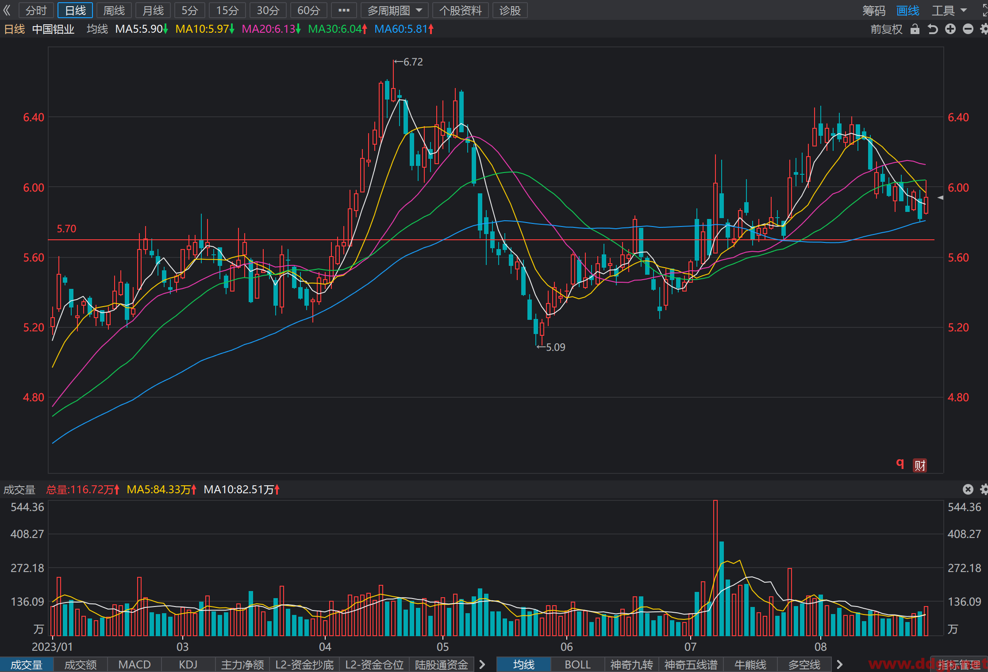This screenshot has width=988, height=672.
Task: Open the 前复权 adjustment selector
Action: click(x=886, y=29)
